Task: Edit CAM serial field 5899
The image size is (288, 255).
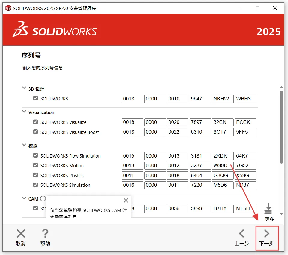Action: tap(200, 209)
